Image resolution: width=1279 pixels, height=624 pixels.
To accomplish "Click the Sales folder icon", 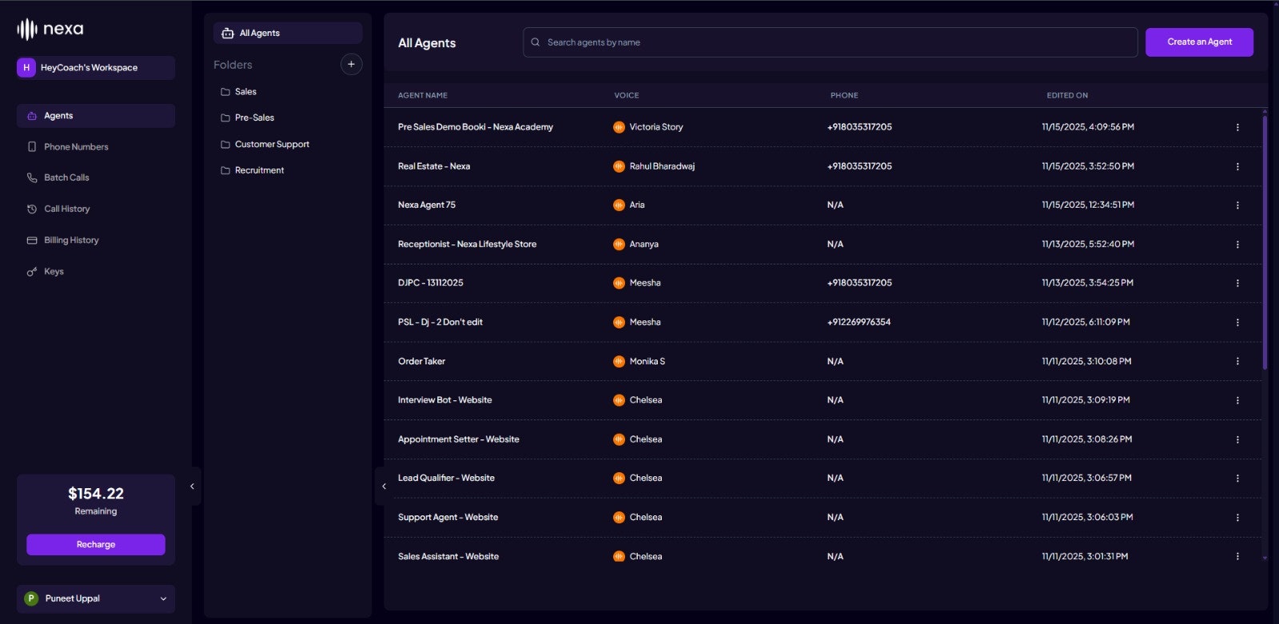I will (225, 92).
